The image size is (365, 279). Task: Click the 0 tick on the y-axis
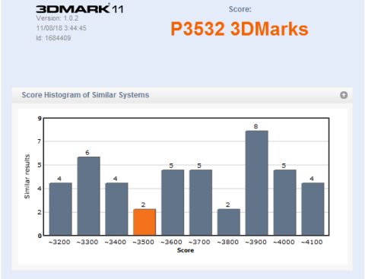pos(40,236)
